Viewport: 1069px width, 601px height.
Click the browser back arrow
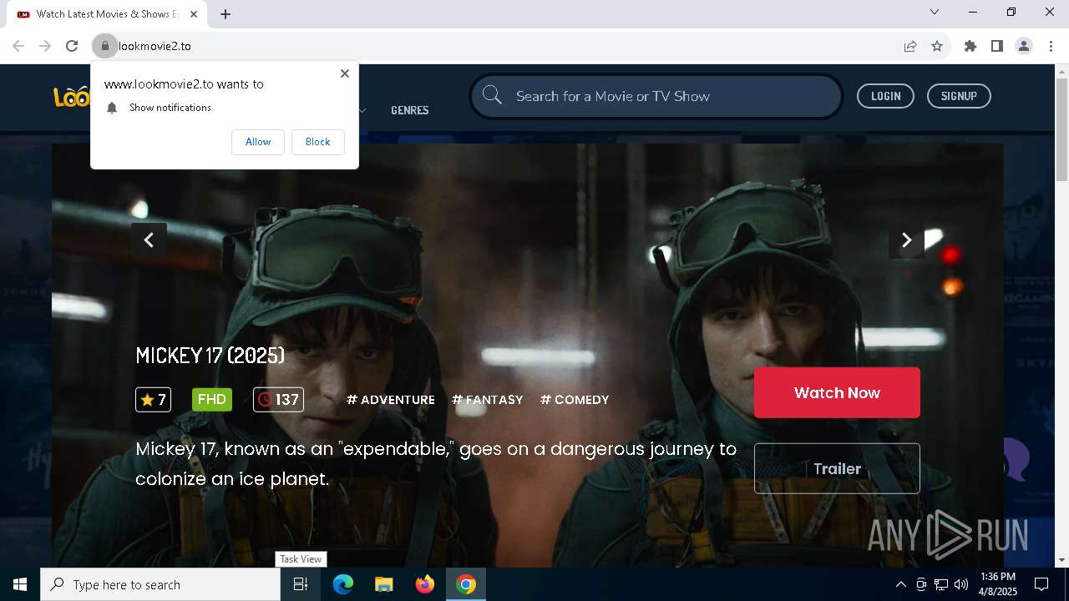point(18,46)
